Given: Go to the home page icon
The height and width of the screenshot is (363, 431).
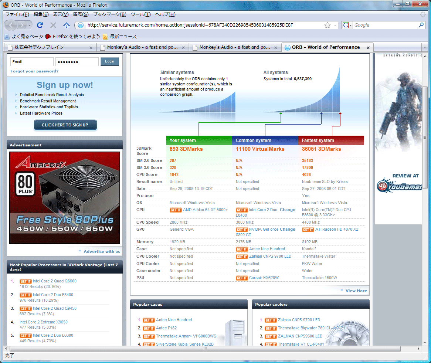Looking at the screenshot, I should point(66,25).
